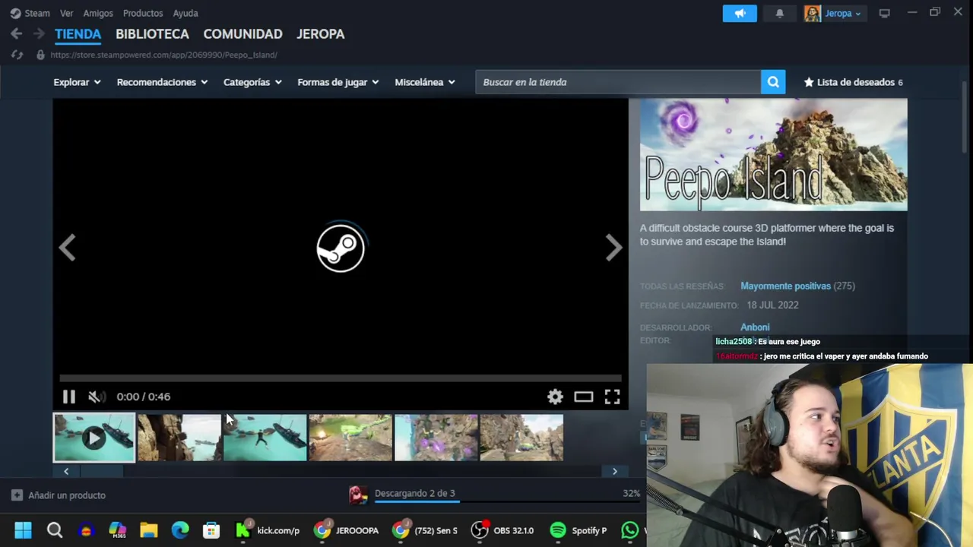
Task: Open the Ver menu
Action: [x=67, y=13]
